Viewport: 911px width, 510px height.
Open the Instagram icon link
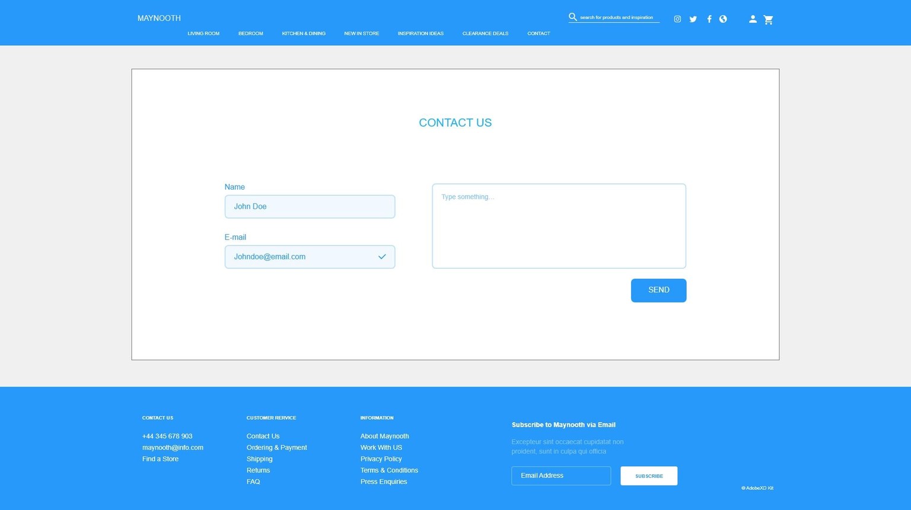click(x=677, y=19)
